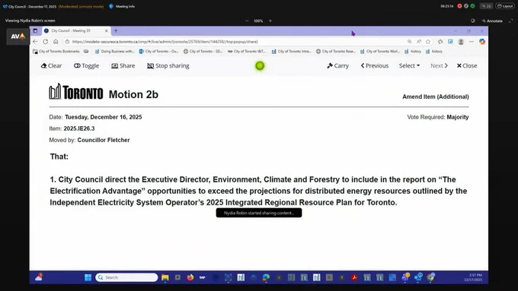Open the Favorites hub icon

440,42
